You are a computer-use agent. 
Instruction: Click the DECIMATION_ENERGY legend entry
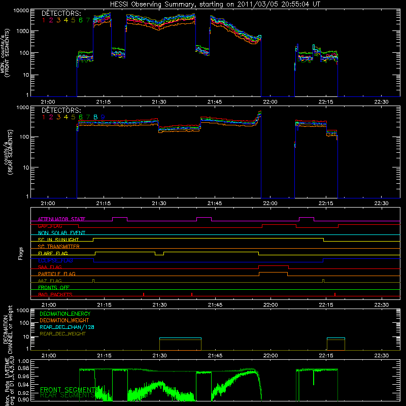tap(65, 314)
